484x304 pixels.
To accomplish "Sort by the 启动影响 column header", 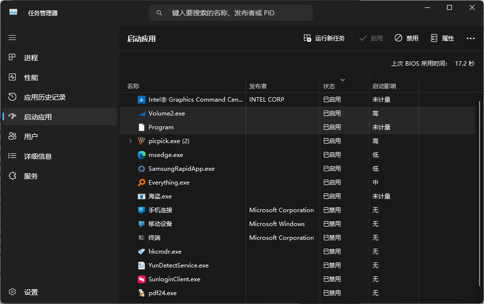I will click(x=384, y=86).
